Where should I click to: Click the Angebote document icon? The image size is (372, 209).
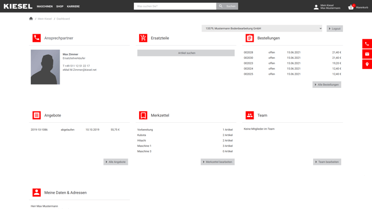click(37, 115)
